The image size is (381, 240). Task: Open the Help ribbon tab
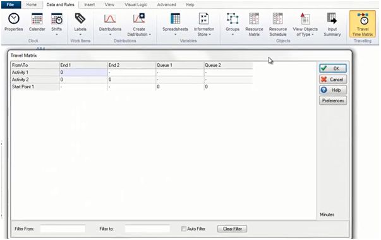point(190,4)
